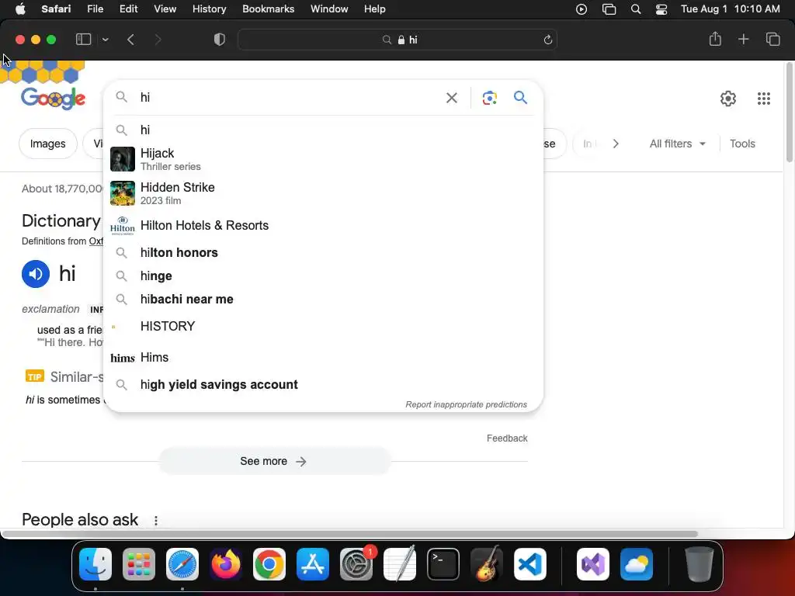Screen dimensions: 795x596
Task: Pick the 'hilton honors' suggestion
Action: click(323, 252)
